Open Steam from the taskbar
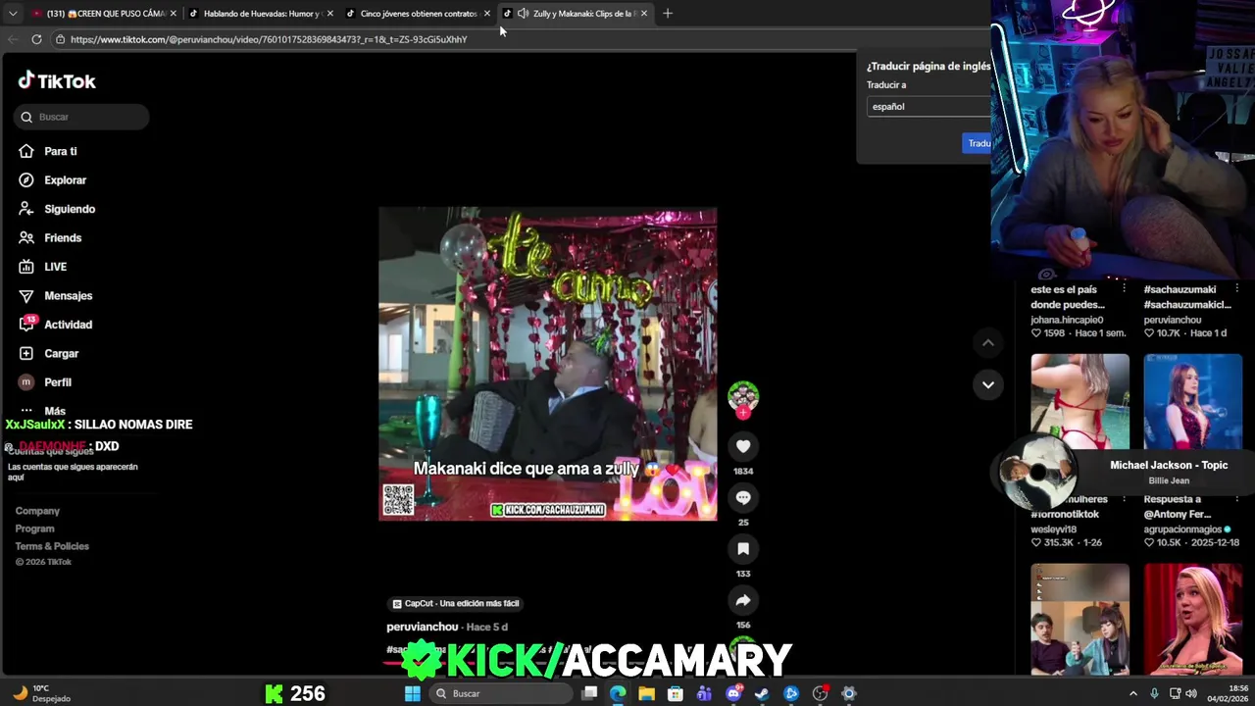This screenshot has height=706, width=1255. tap(762, 693)
